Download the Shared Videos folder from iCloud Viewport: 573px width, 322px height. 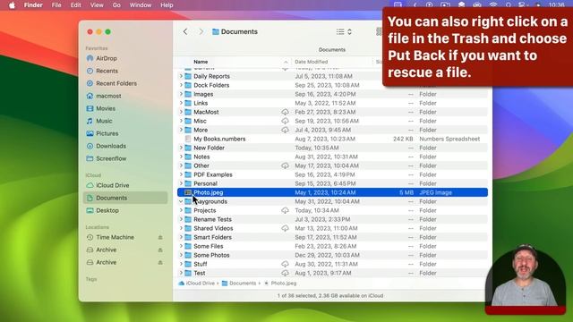285,229
